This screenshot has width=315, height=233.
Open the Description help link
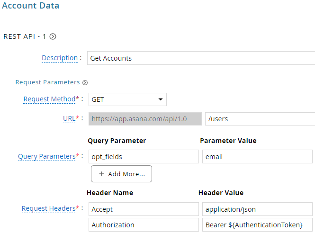point(60,58)
